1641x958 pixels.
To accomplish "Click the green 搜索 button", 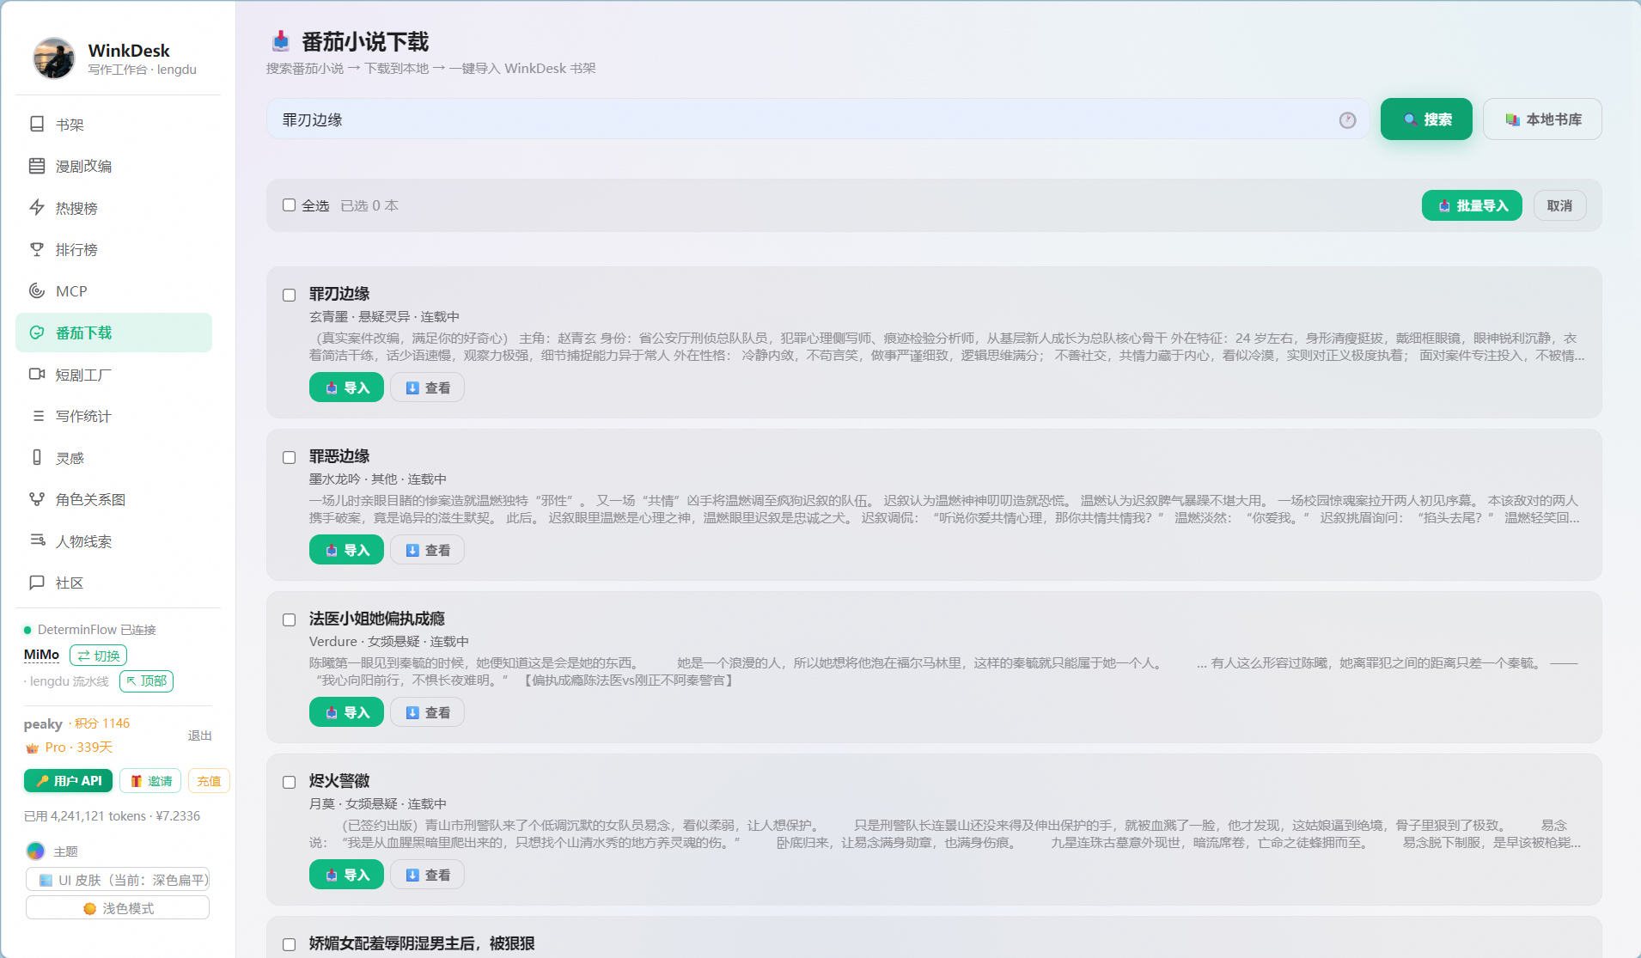I will 1426,119.
